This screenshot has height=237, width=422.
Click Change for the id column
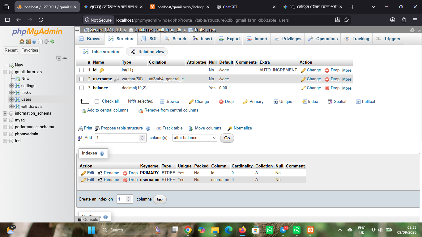pyautogui.click(x=311, y=70)
